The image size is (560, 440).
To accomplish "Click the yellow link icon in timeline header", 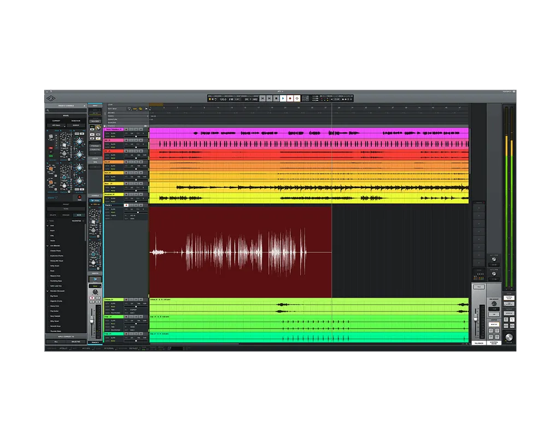I will (141, 109).
